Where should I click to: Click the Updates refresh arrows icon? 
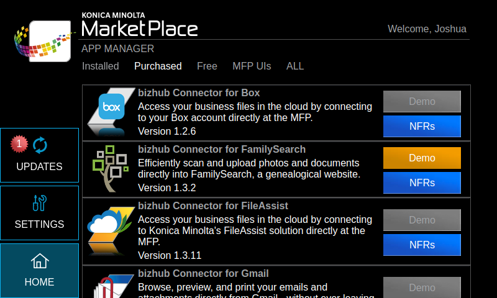click(x=40, y=145)
